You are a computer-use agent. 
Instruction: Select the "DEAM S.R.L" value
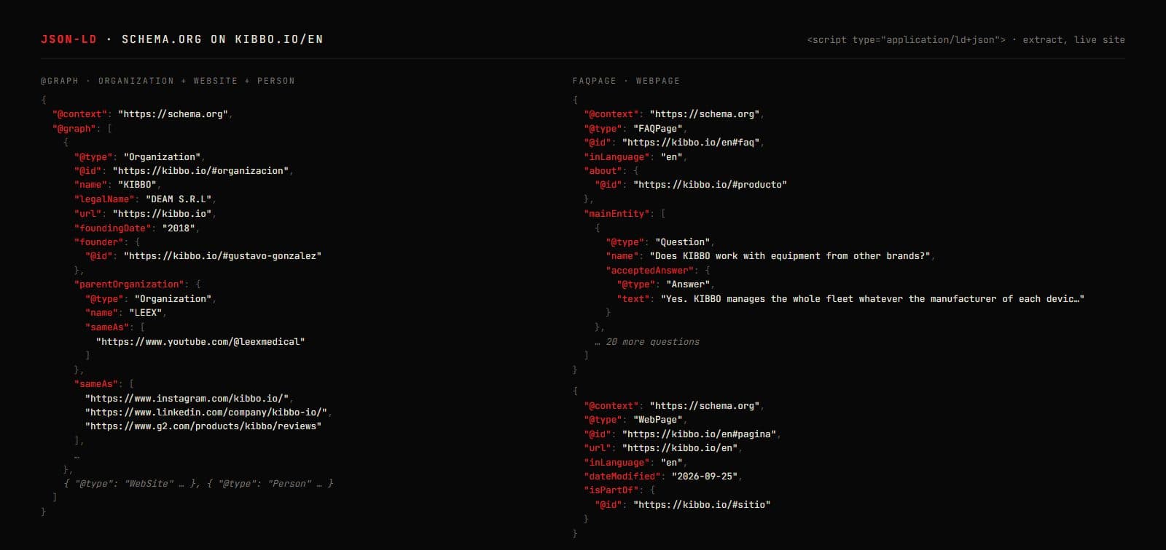click(179, 199)
